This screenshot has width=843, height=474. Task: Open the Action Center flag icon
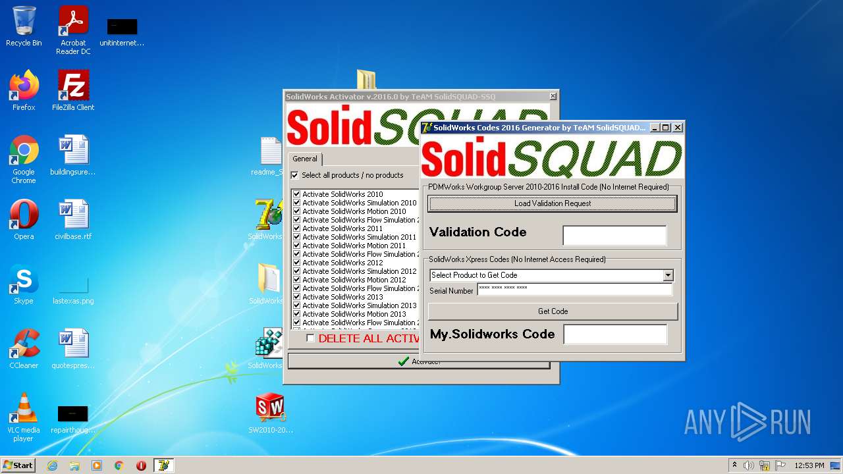click(x=779, y=465)
